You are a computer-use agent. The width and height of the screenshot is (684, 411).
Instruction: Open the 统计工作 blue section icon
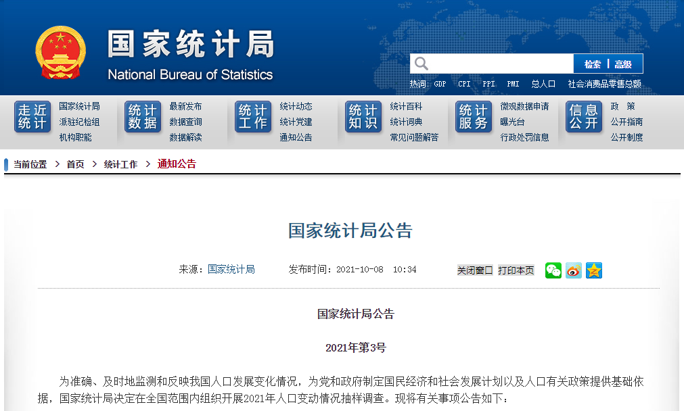(253, 117)
